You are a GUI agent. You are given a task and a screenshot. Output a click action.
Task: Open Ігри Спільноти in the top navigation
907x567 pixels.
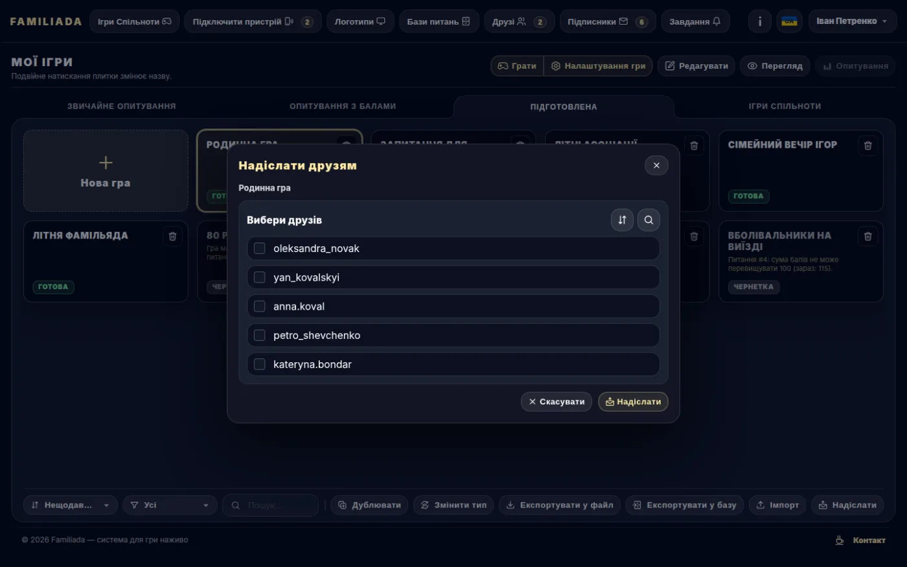[135, 21]
